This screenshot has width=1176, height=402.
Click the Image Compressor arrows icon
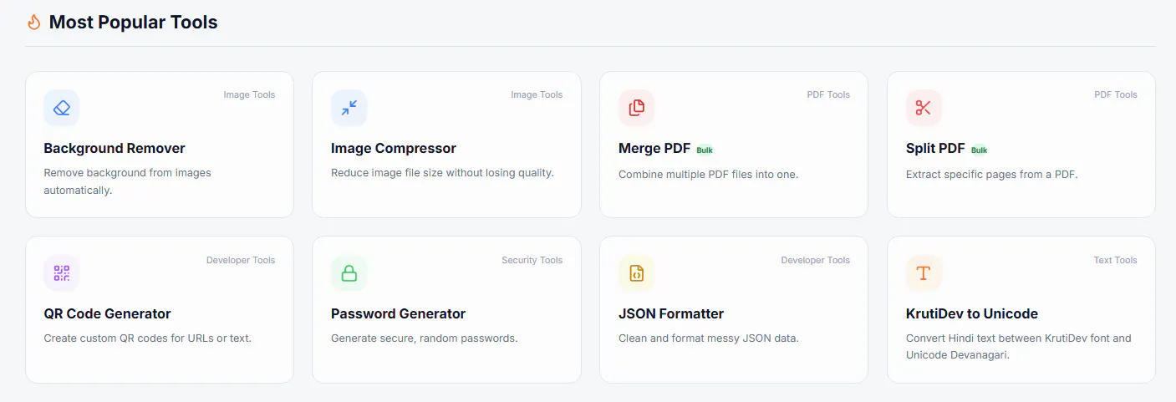pyautogui.click(x=349, y=108)
